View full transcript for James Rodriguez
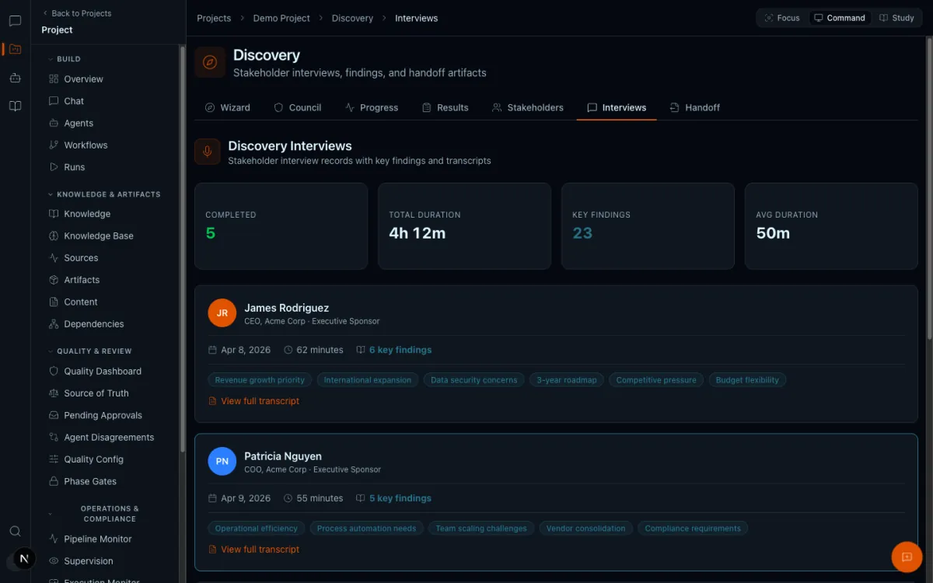The image size is (933, 583). click(254, 401)
